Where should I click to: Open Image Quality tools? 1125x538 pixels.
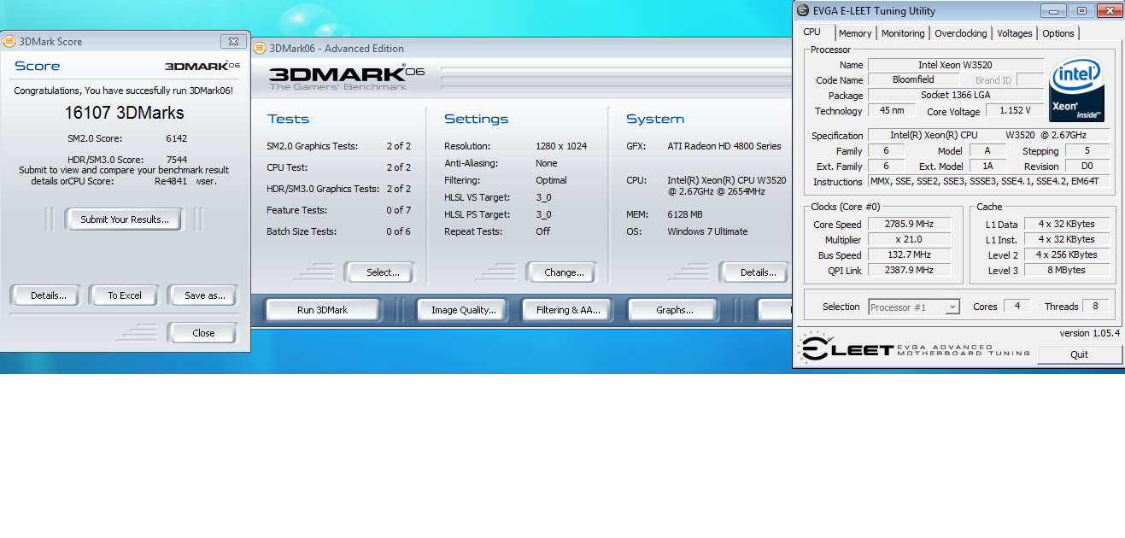[x=463, y=310]
